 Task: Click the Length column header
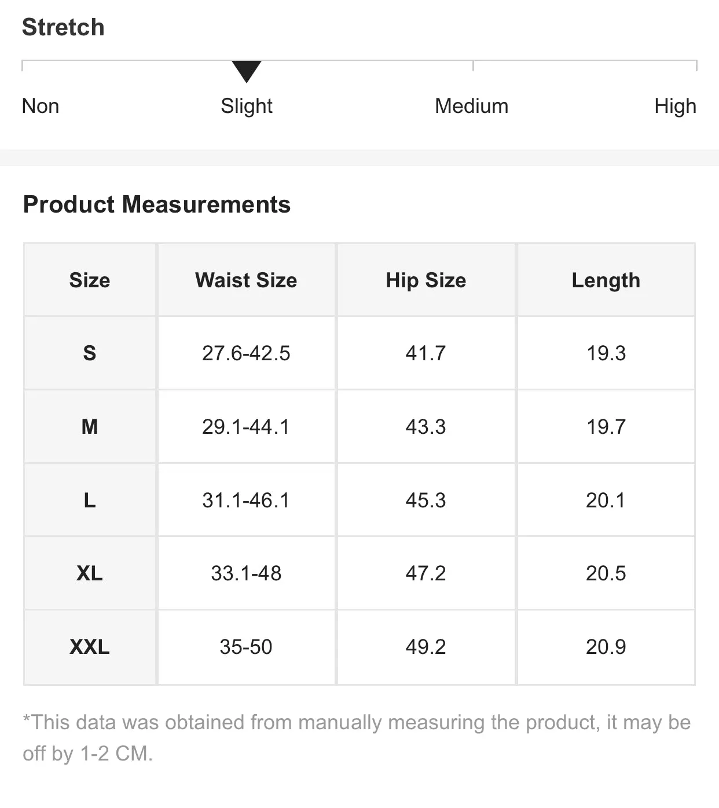(x=606, y=280)
